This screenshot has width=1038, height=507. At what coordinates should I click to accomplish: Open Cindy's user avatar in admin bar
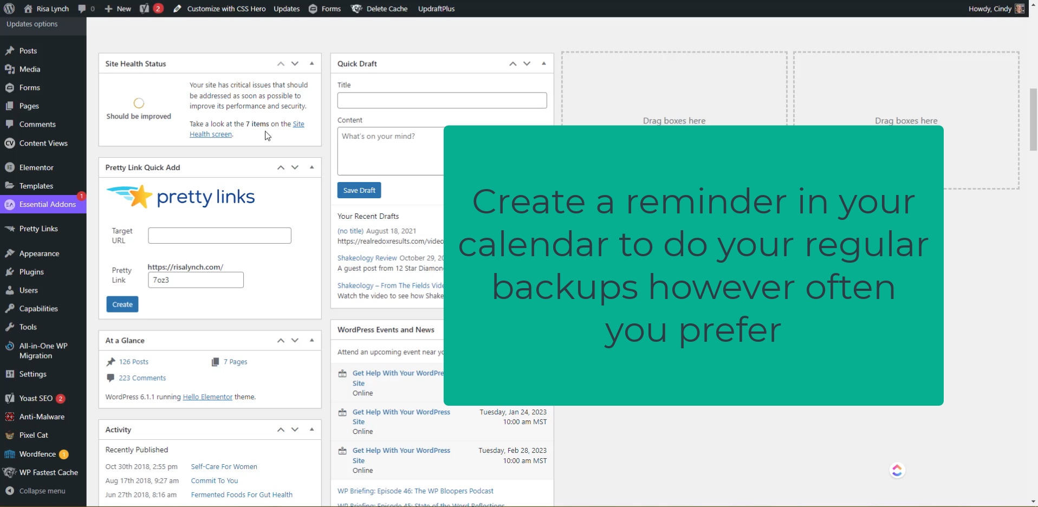point(1020,9)
